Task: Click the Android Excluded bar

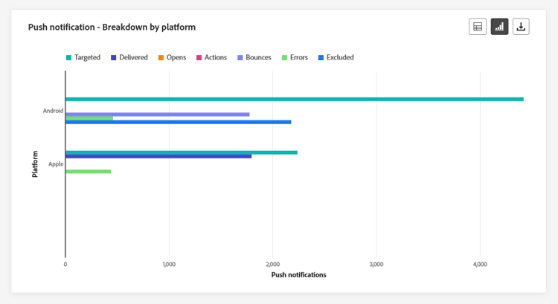Action: click(178, 122)
